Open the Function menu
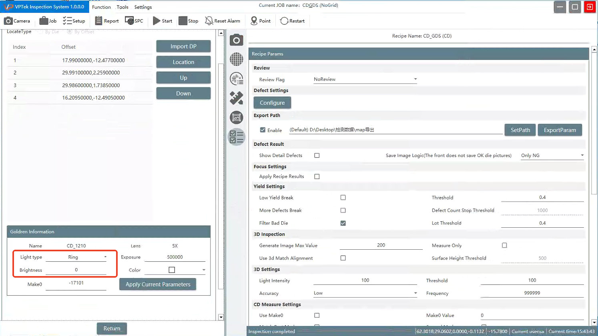The width and height of the screenshot is (598, 336). click(x=101, y=7)
